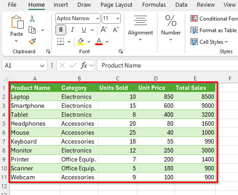Select column F header
The width and height of the screenshot is (238, 195).
(x=230, y=79)
